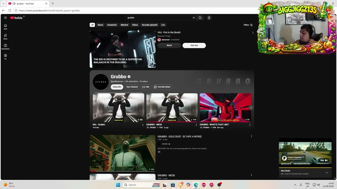Open more options for the GOLD DUST result

tap(251, 136)
